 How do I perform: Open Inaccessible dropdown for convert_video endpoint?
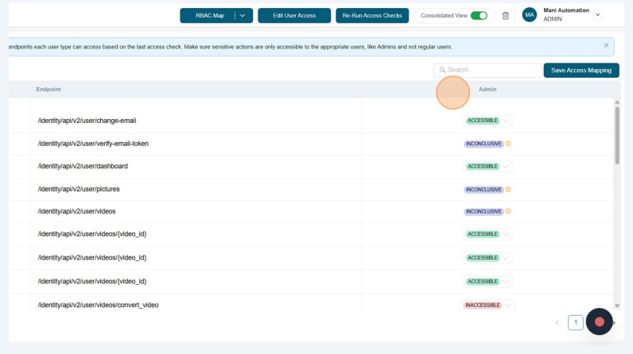coord(508,305)
